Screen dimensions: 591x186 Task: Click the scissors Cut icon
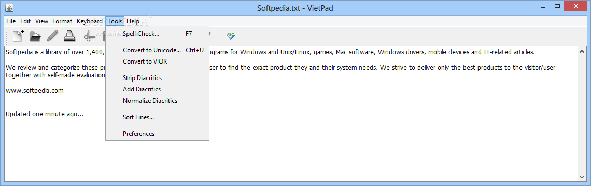pos(90,36)
